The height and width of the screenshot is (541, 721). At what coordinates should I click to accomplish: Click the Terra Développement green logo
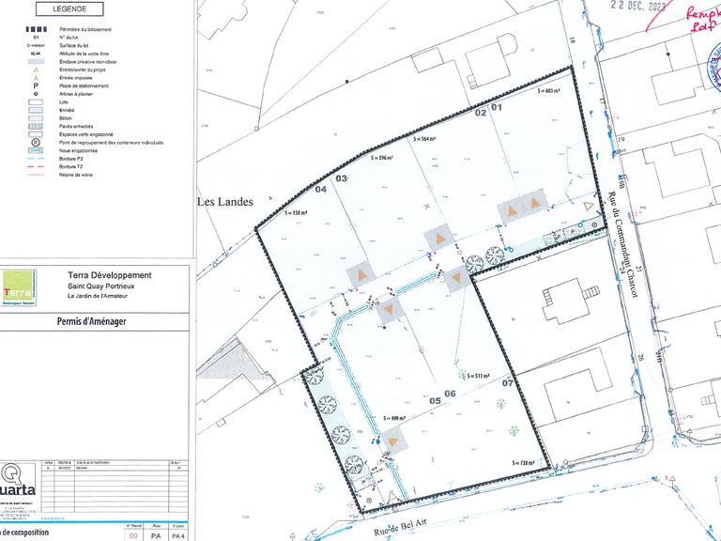pos(20,288)
